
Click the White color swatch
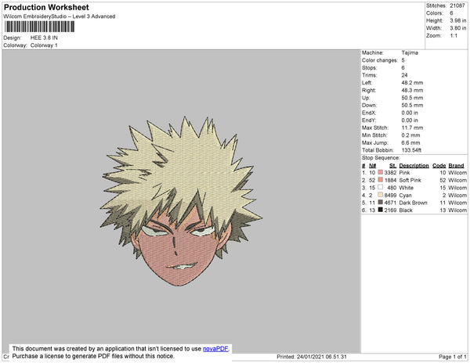381,187
